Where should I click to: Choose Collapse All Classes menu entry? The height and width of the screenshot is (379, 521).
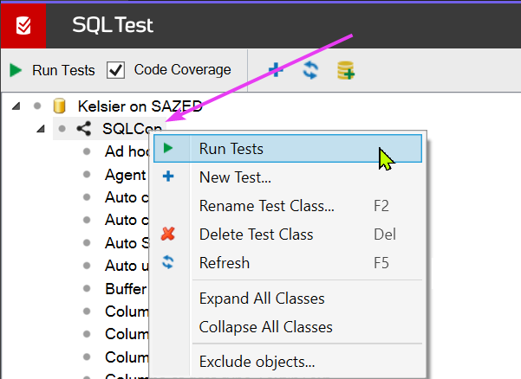point(288,326)
